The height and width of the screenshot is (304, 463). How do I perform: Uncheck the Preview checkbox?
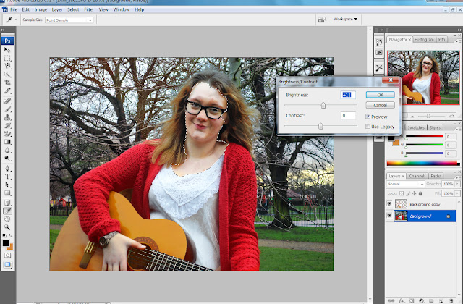(368, 117)
